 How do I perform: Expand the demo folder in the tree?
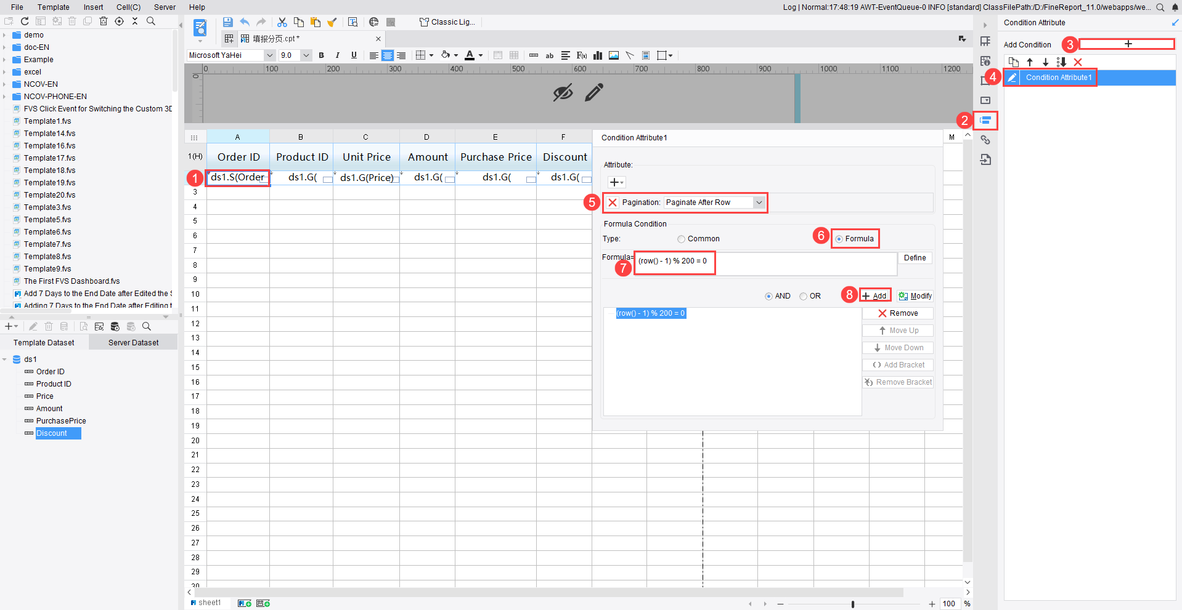[x=4, y=35]
